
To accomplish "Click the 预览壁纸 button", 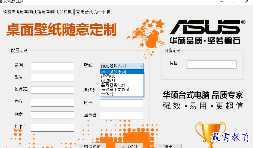I will (x=92, y=146).
